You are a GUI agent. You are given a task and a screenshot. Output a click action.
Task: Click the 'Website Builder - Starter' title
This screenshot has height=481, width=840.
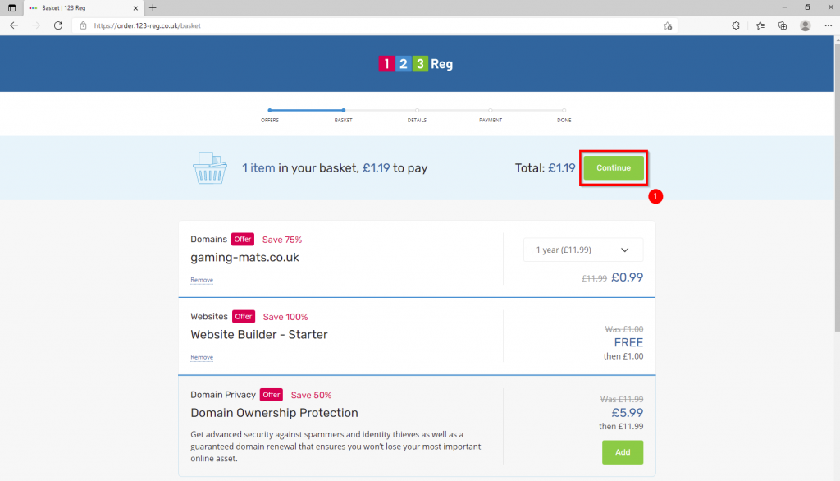tap(259, 335)
